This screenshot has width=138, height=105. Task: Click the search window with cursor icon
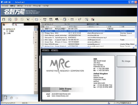(86, 19)
